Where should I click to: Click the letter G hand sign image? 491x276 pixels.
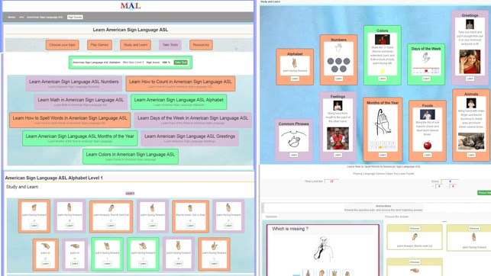click(x=45, y=246)
